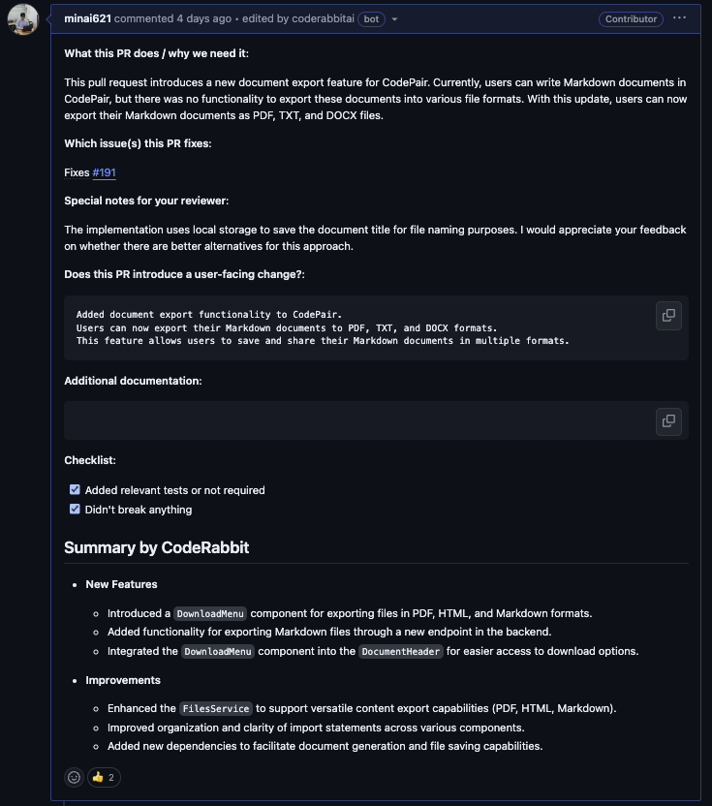Open linked issue #191
Screen dimensions: 712x806
coord(104,172)
